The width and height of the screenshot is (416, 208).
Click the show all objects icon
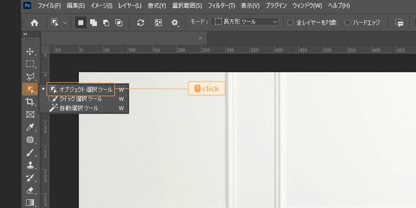159,23
